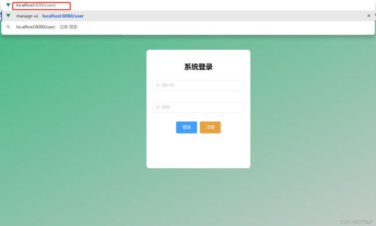Click the search magnifier icon in the suggestion row
Viewport: 376px width, 226px height.
(x=9, y=27)
